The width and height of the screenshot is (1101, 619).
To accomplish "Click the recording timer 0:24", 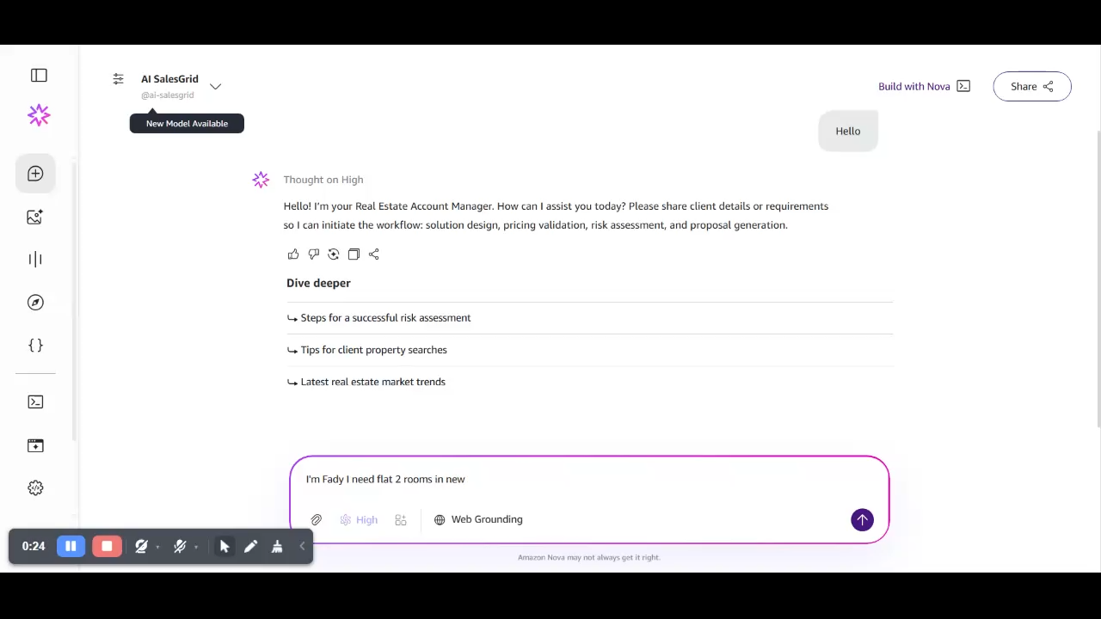I will coord(34,546).
